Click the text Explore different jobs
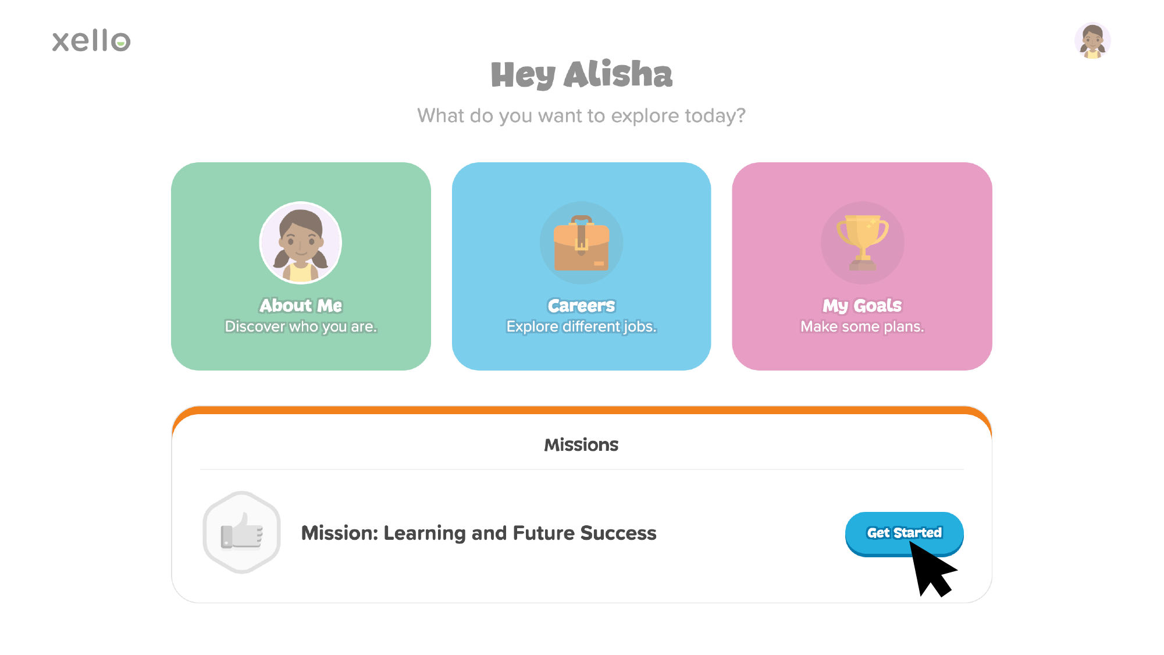 click(x=581, y=326)
